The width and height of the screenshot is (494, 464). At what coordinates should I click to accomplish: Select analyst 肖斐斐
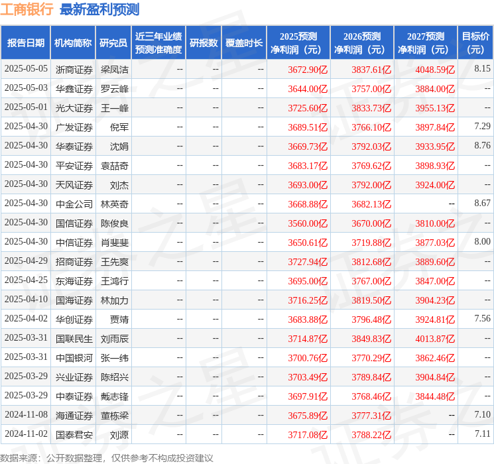tap(115, 243)
